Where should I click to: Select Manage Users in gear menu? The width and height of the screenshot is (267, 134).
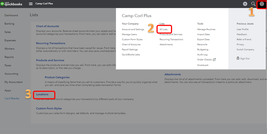point(129,34)
